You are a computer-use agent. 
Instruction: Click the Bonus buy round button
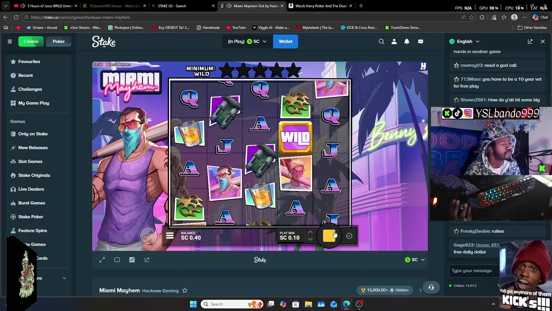click(149, 236)
